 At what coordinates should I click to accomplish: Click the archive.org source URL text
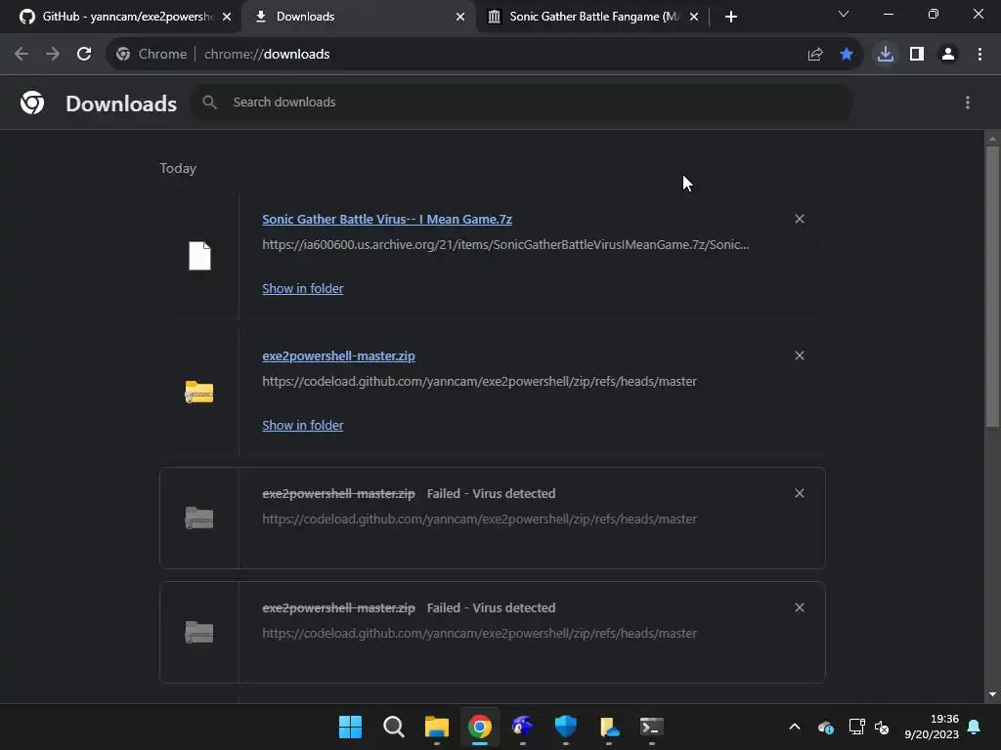pos(505,244)
